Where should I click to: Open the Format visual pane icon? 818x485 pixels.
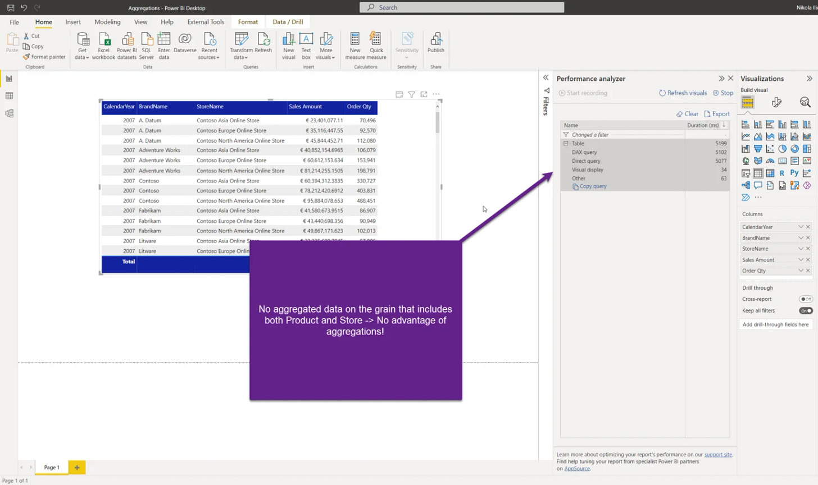point(776,102)
